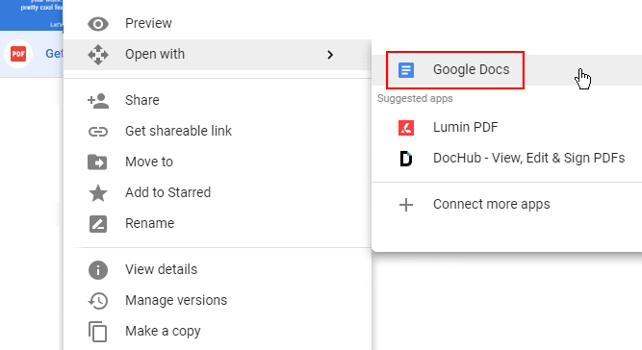This screenshot has width=642, height=350.
Task: Click the Make a copy duplicate icon
Action: [x=98, y=332]
